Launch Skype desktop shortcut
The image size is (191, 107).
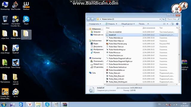pyautogui.click(x=26, y=20)
